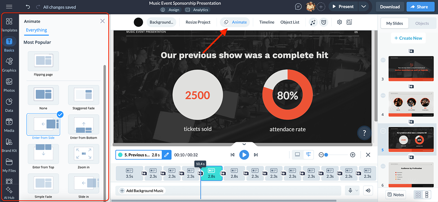Open the Object List toolbar item

289,22
